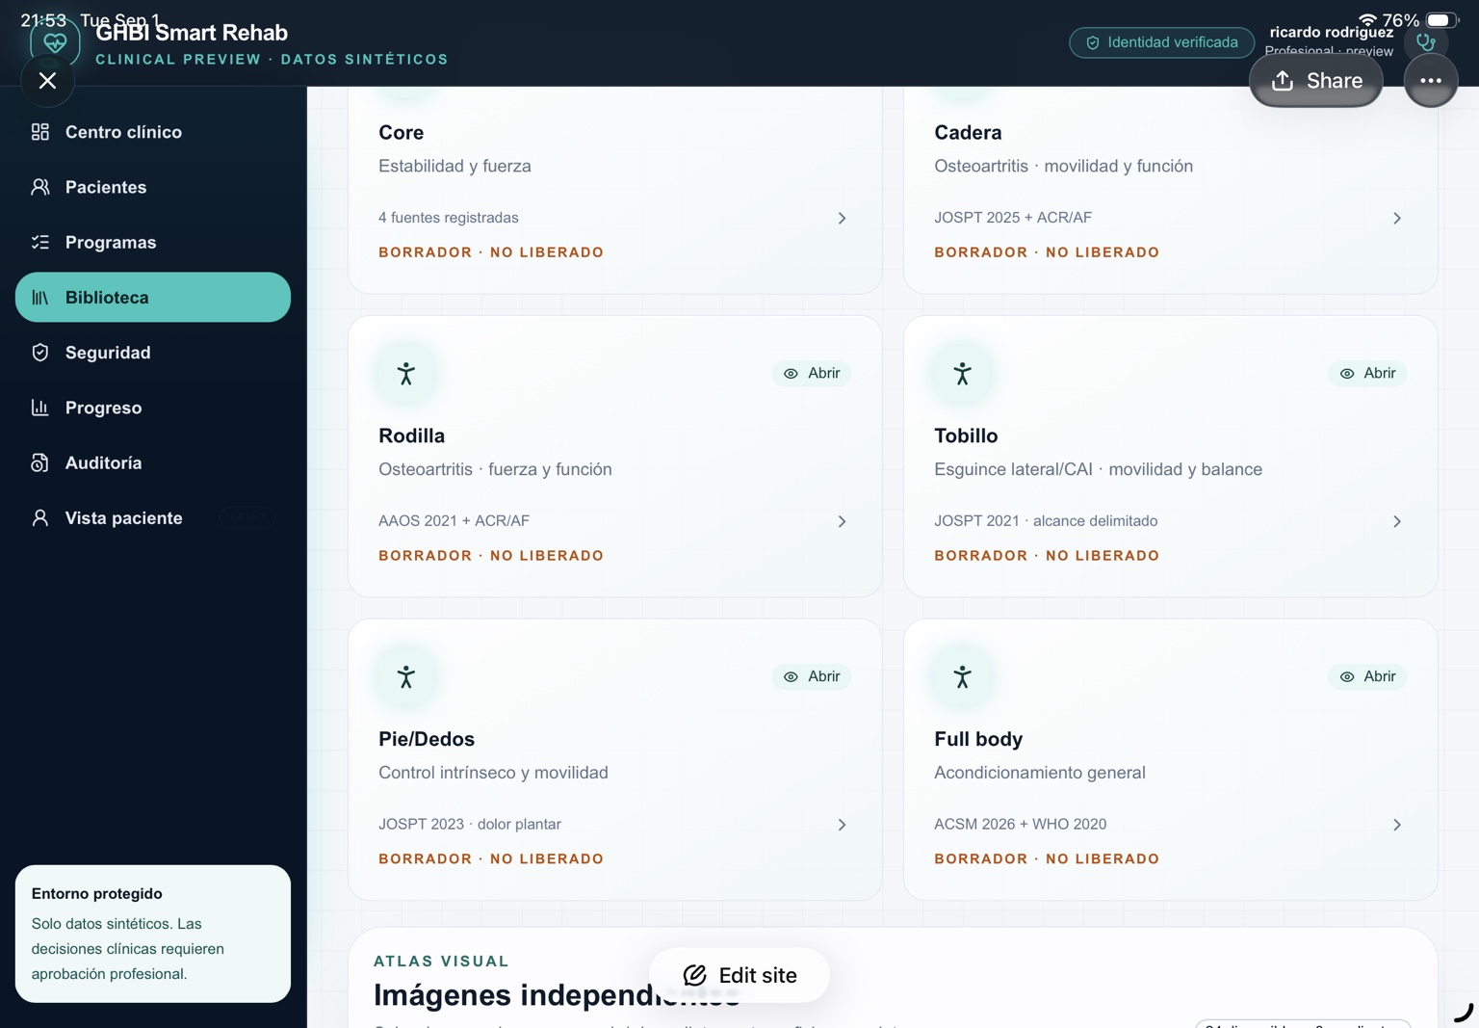Expand Pie/Dedos JOSPT 2023 chevron
Image resolution: width=1479 pixels, height=1028 pixels.
pos(842,825)
